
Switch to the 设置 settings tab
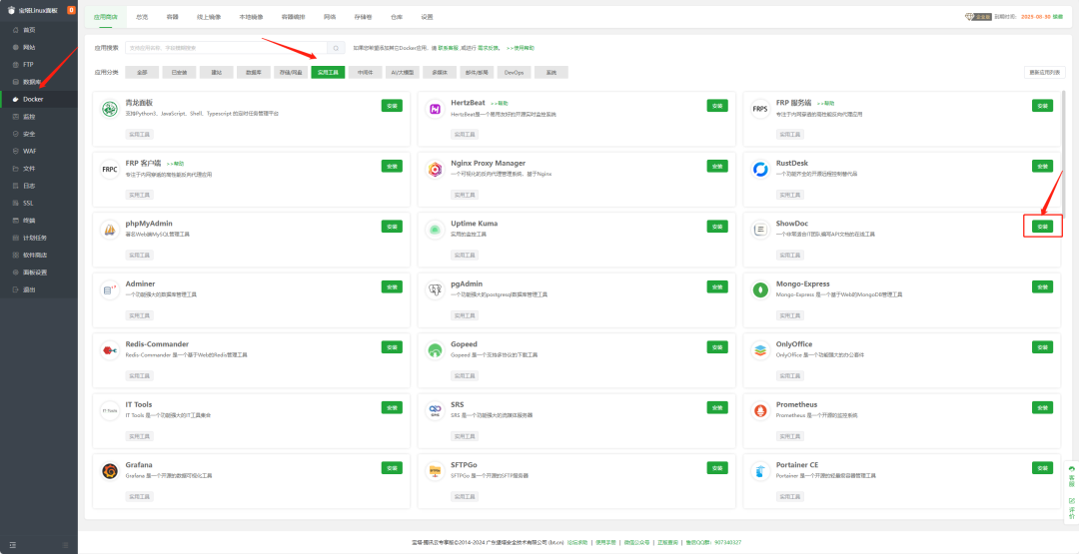pyautogui.click(x=427, y=17)
